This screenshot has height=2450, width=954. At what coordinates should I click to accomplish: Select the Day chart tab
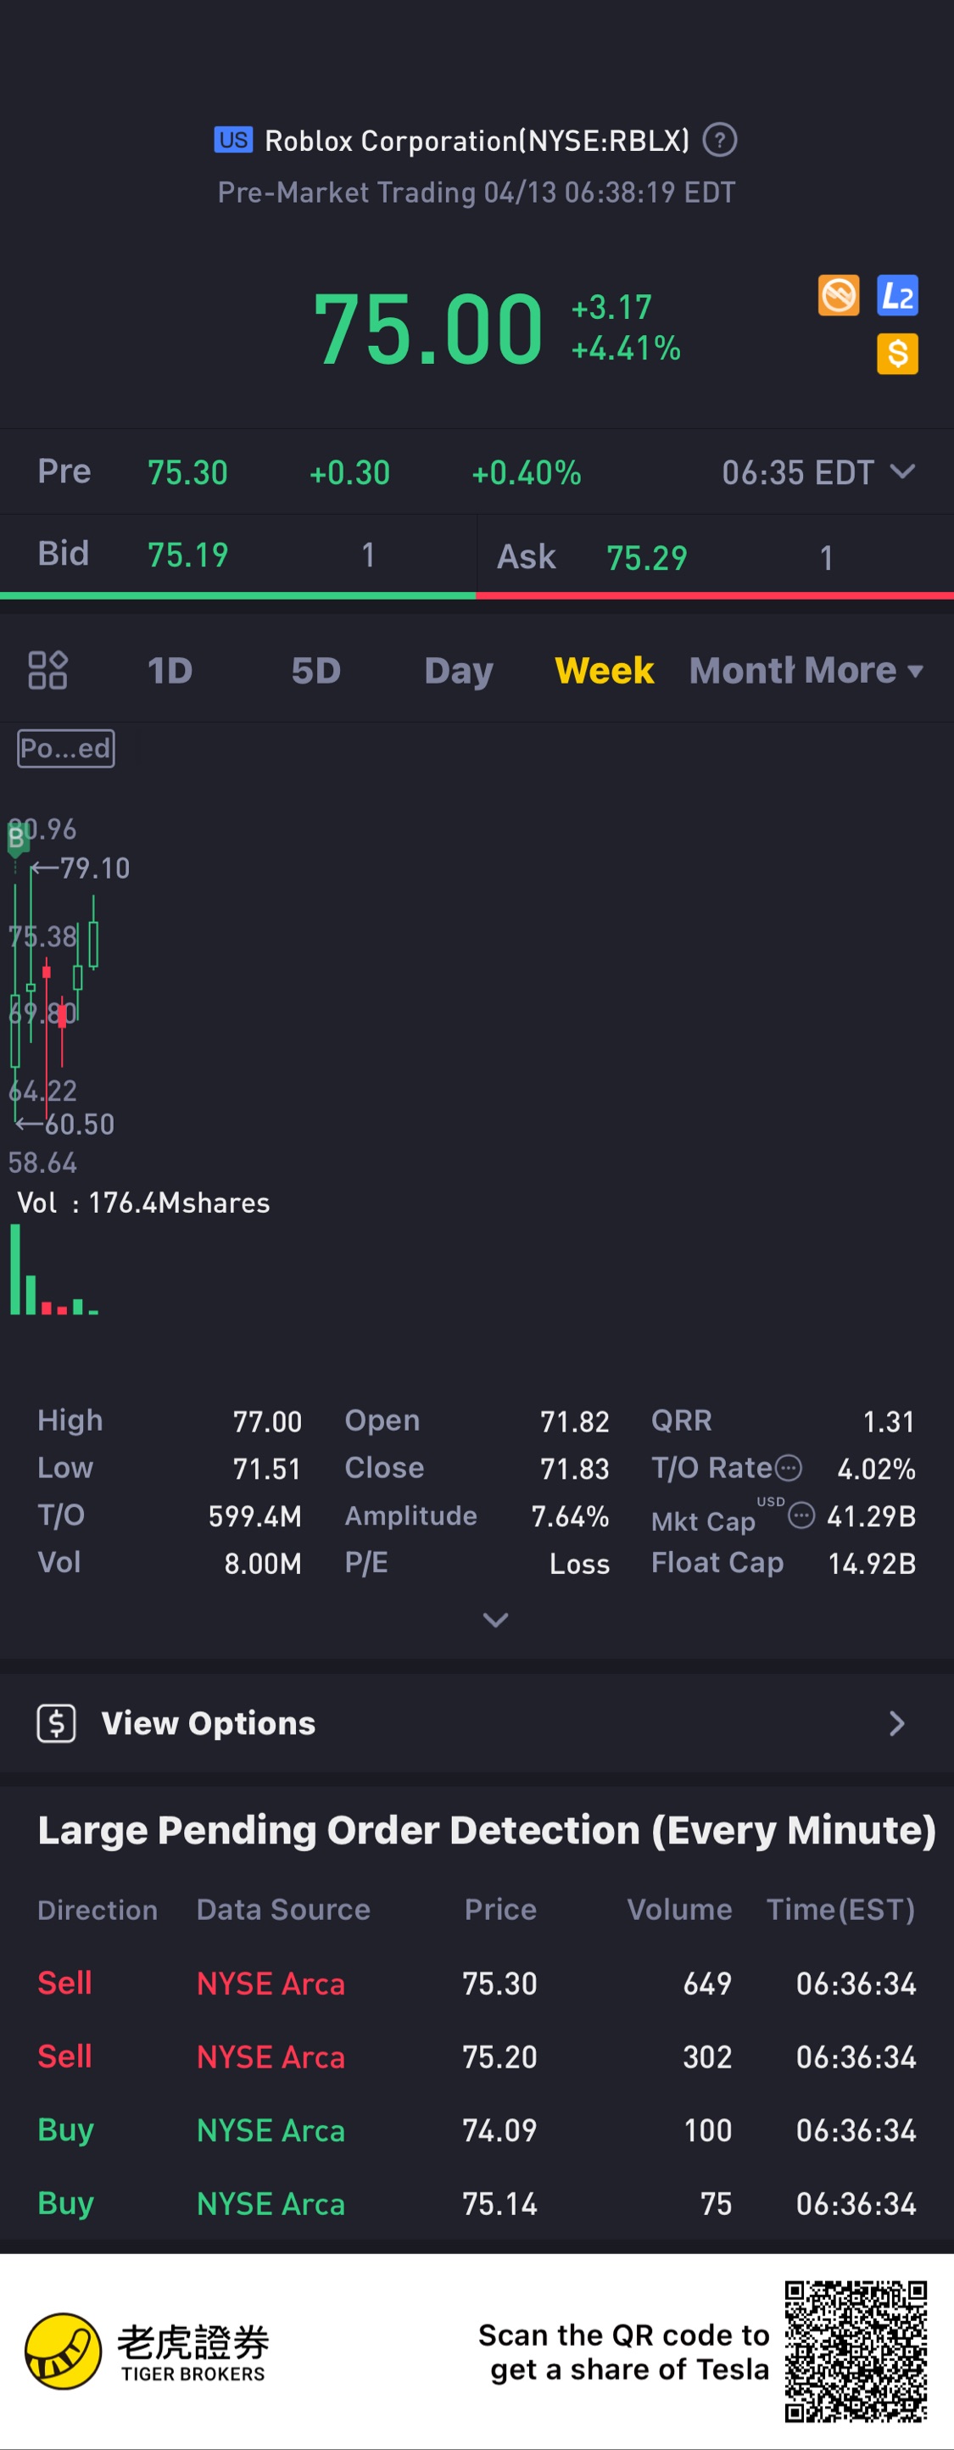point(459,671)
